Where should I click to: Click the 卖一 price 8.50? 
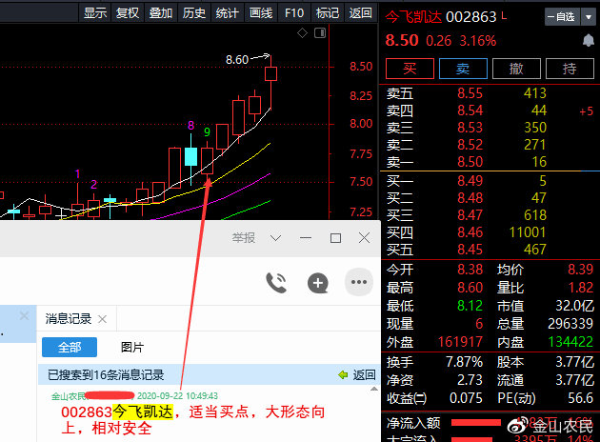(470, 162)
